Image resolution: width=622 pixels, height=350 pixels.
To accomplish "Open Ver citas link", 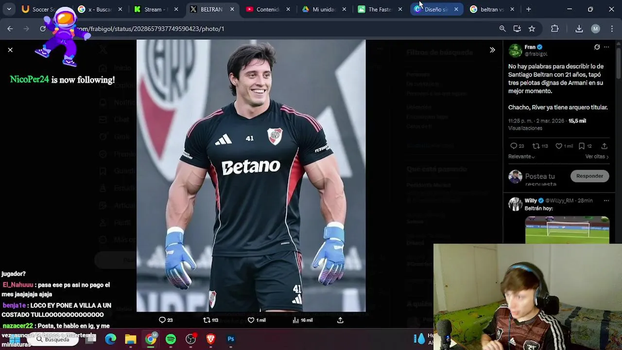I will pyautogui.click(x=597, y=157).
